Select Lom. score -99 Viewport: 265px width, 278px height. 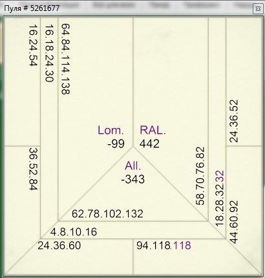[x=116, y=144]
